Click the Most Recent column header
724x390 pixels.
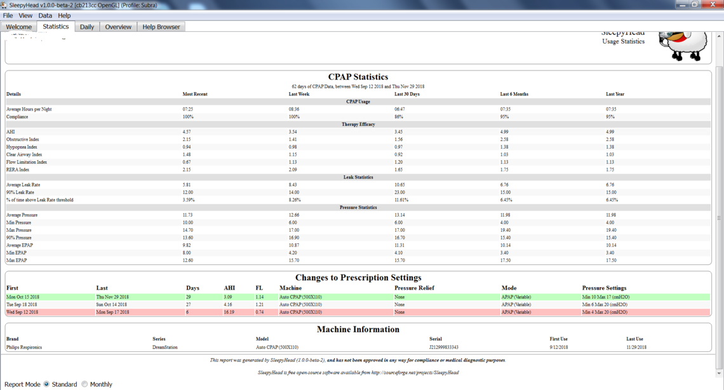click(195, 94)
